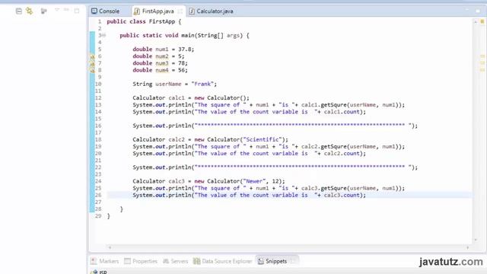Click horizontal scrollbar right arrow
The image size is (487, 274).
(x=468, y=247)
